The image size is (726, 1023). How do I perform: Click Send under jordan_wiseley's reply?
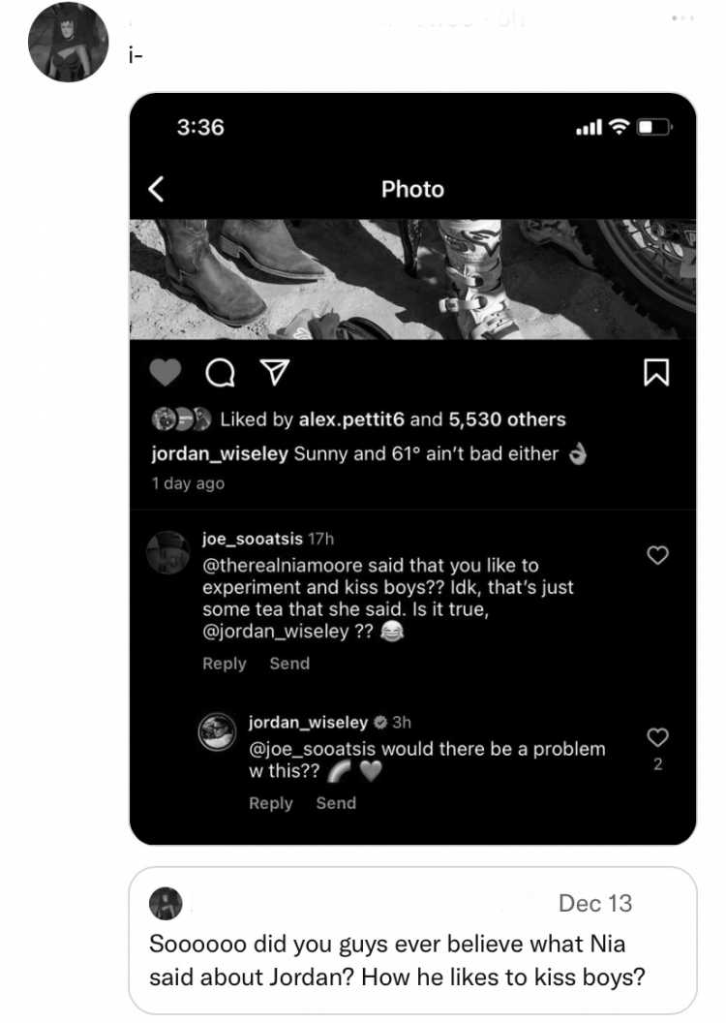pos(336,803)
